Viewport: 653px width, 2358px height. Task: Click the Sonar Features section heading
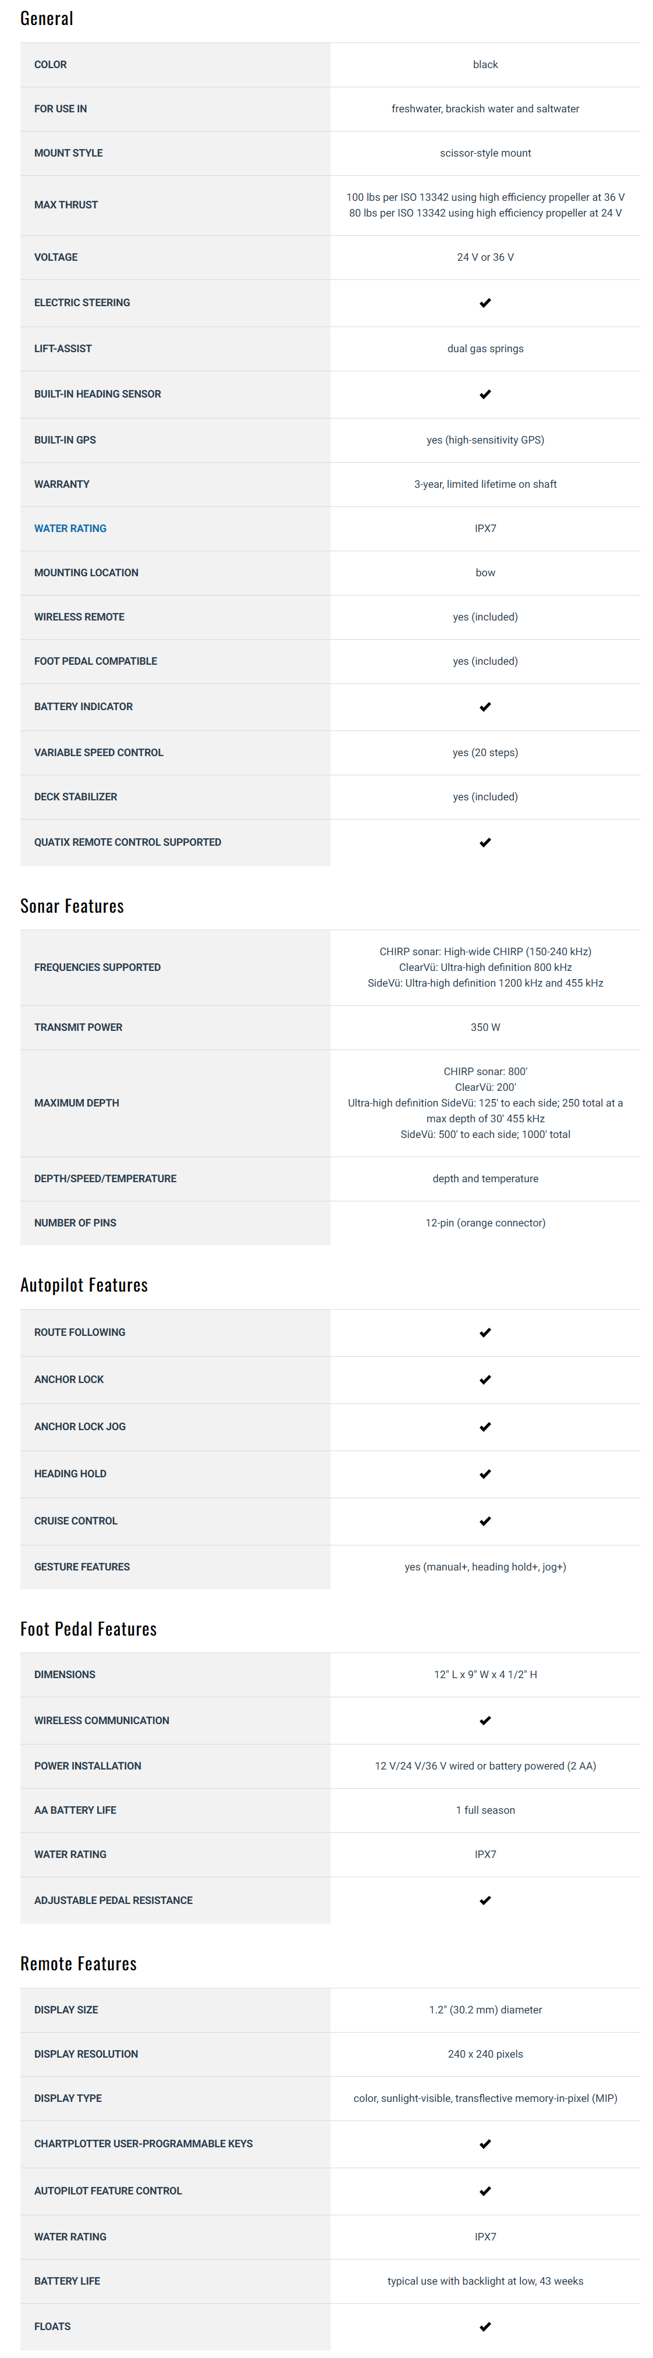pyautogui.click(x=72, y=906)
